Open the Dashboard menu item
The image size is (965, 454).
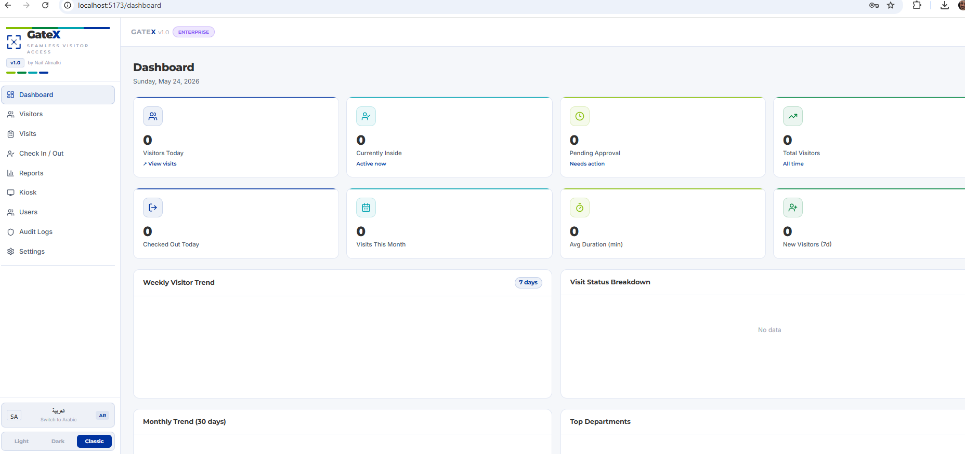coord(58,95)
